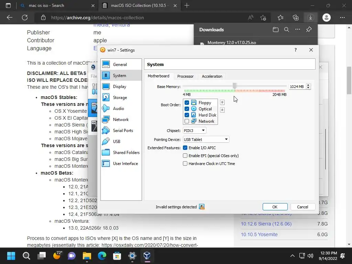Enable Network in the boot order
This screenshot has height=264, width=352.
187,121
